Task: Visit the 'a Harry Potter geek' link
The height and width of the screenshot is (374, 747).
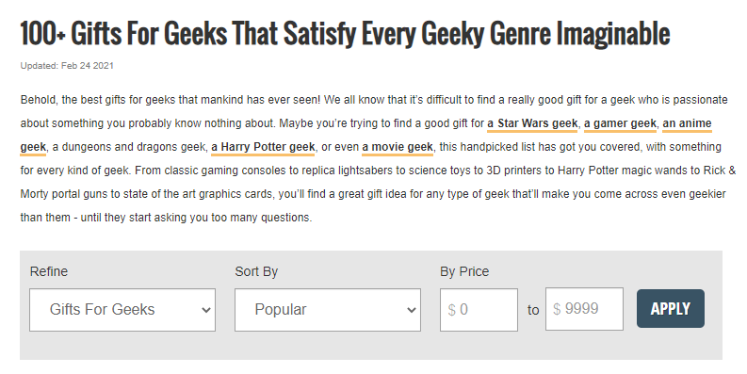Action: (x=263, y=147)
